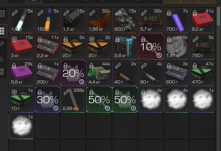Choose the 20% armor booster slot

click(x=73, y=73)
